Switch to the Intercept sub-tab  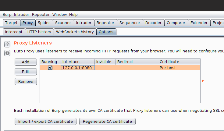pos(14,32)
